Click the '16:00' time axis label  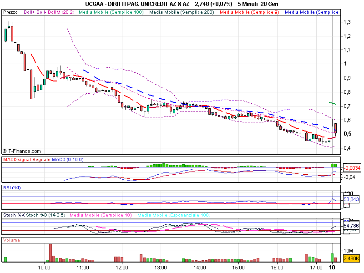pyautogui.click(x=277, y=268)
